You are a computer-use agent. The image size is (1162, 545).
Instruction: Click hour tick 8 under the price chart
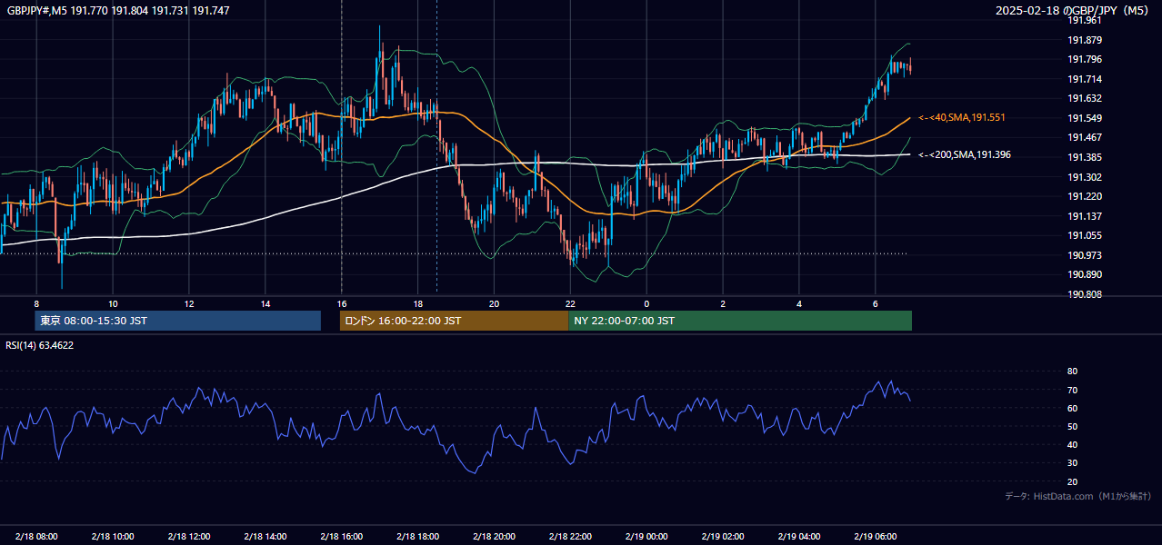[x=36, y=303]
